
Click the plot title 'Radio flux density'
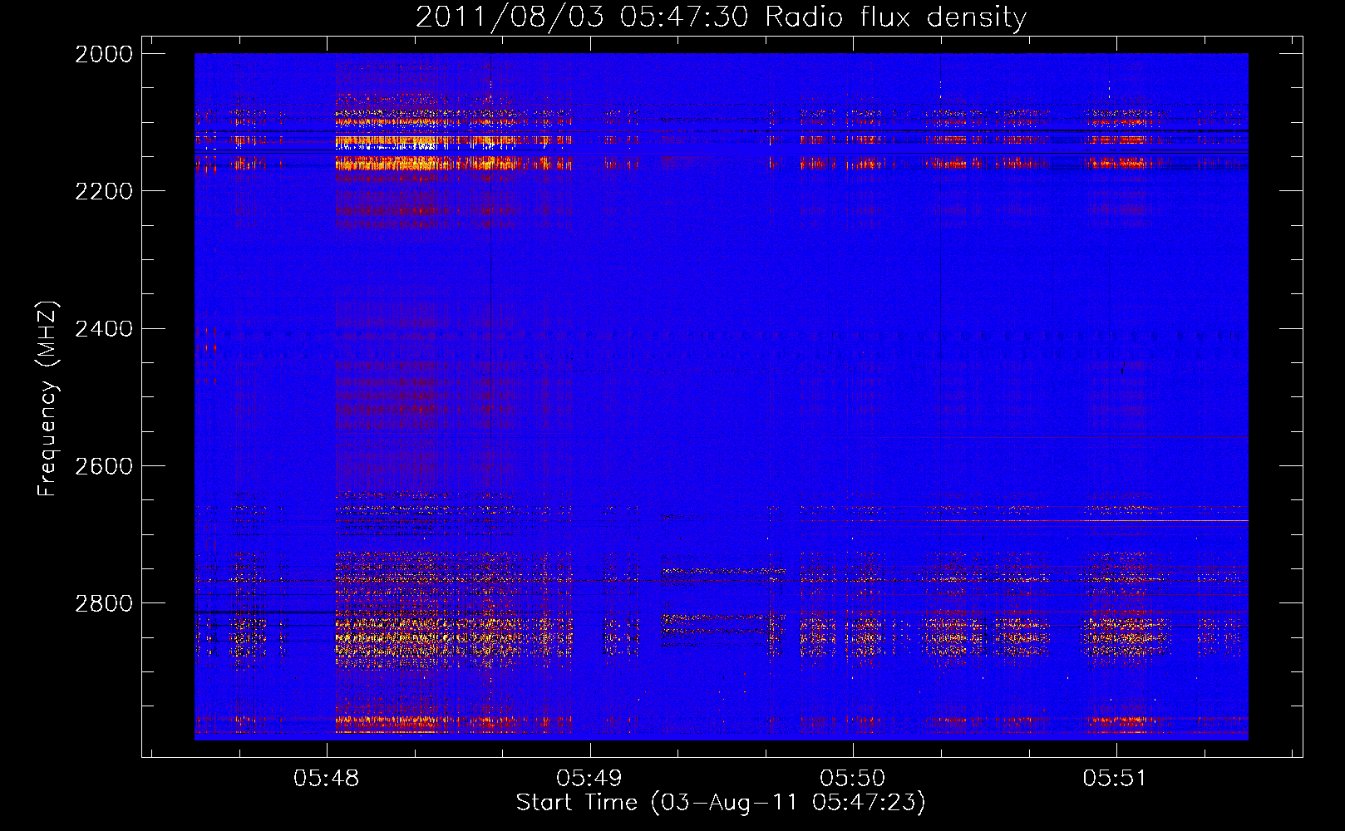(x=896, y=17)
